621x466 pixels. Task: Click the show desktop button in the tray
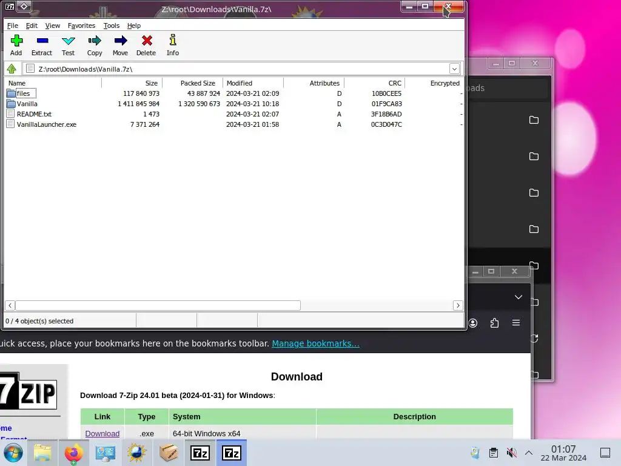point(605,453)
